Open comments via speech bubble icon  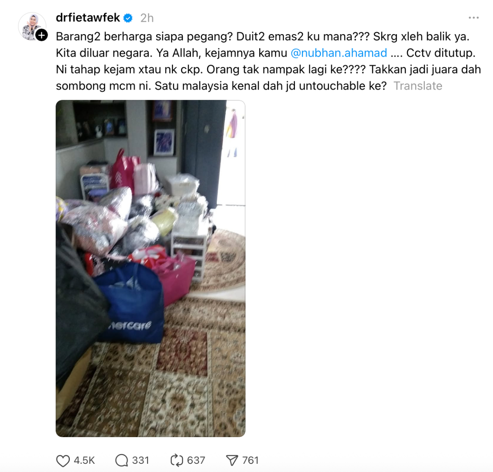[122, 460]
